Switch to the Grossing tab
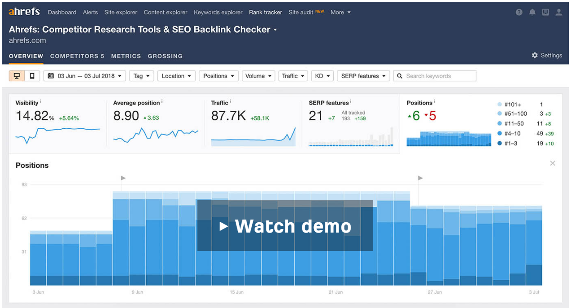Viewport: 572px width, 308px height. [x=165, y=56]
